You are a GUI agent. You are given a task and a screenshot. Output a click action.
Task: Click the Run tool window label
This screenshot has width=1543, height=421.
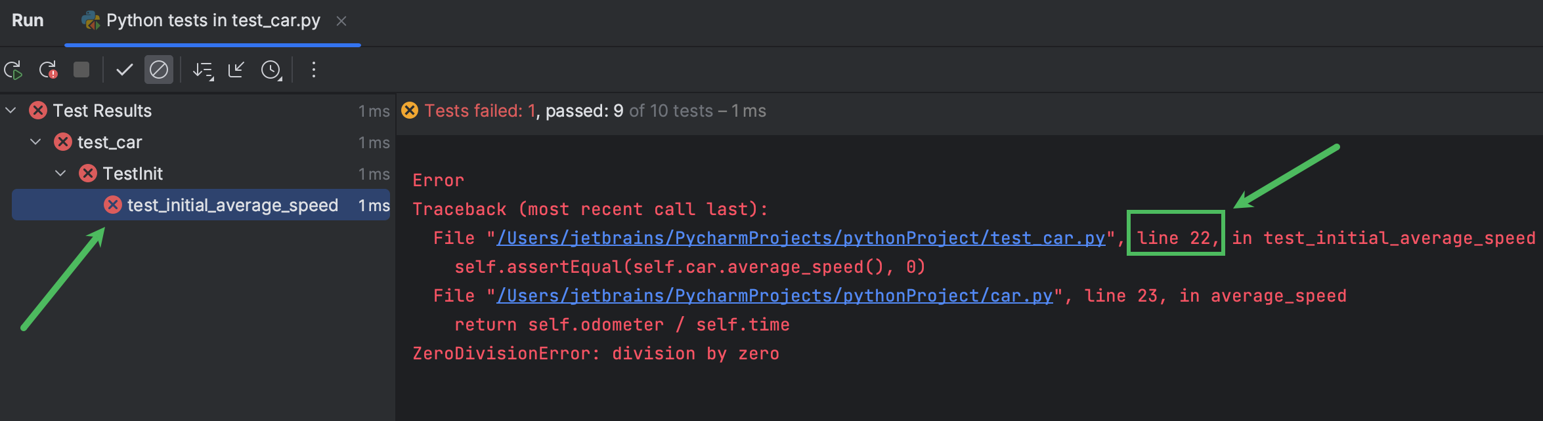click(x=28, y=21)
